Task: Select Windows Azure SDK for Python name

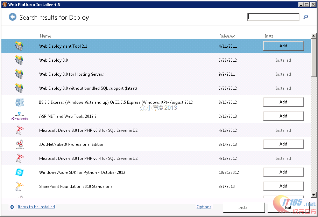Action: (x=82, y=172)
